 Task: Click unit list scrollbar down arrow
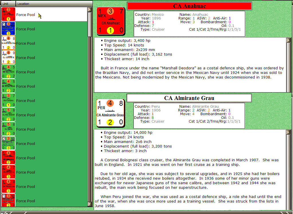90,204
